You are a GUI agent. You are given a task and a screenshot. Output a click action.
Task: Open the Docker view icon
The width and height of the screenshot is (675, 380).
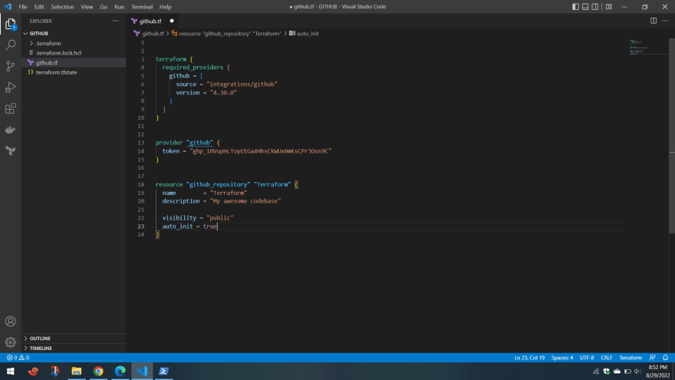(10, 130)
